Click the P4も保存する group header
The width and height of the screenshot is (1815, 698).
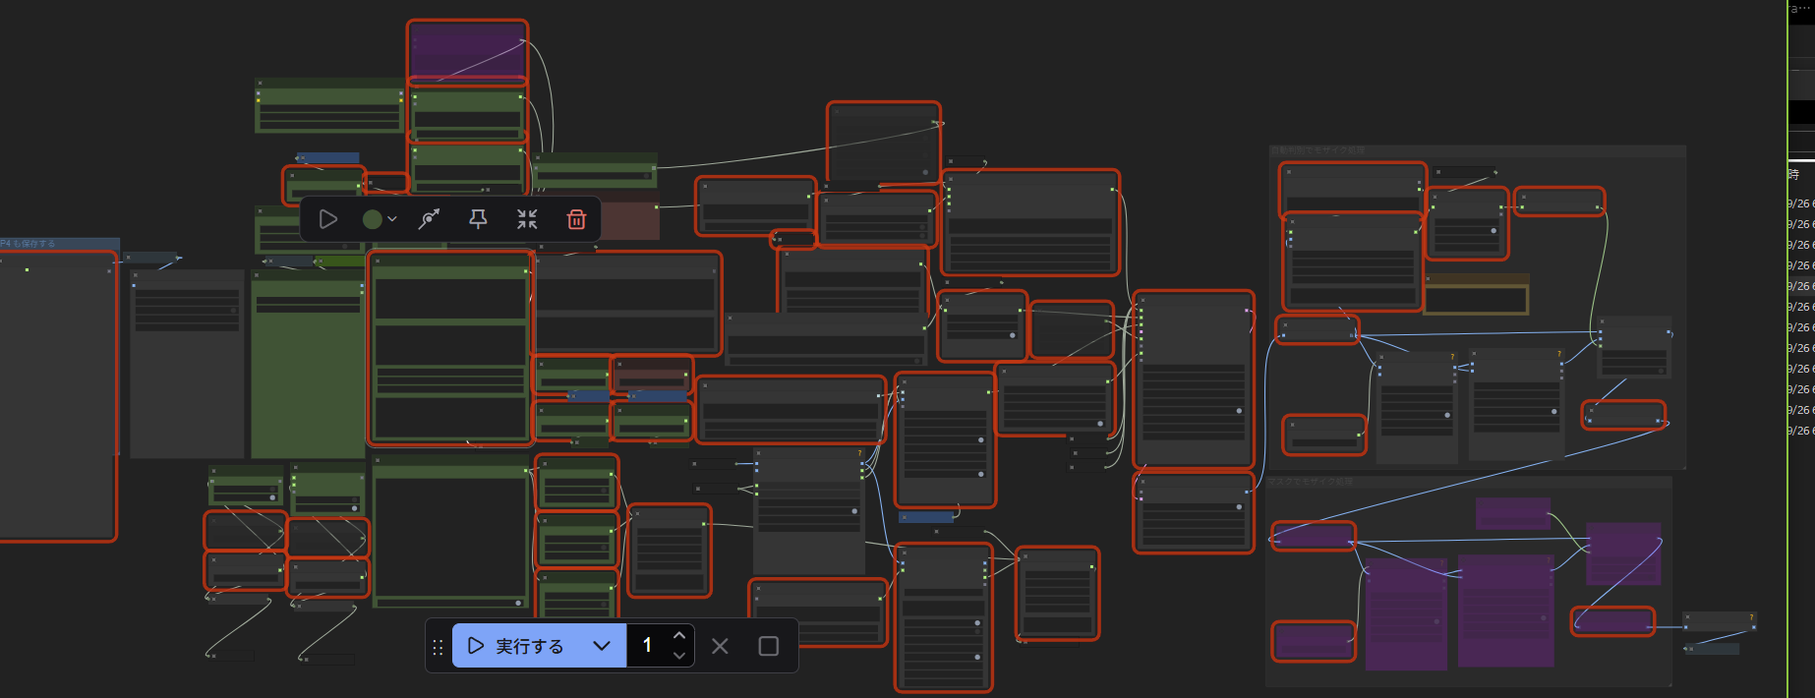click(29, 243)
